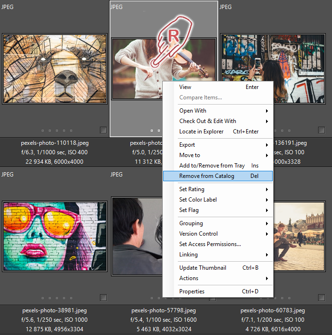The height and width of the screenshot is (335, 332).
Task: Choose Check Out & Edit With
Action: point(218,121)
